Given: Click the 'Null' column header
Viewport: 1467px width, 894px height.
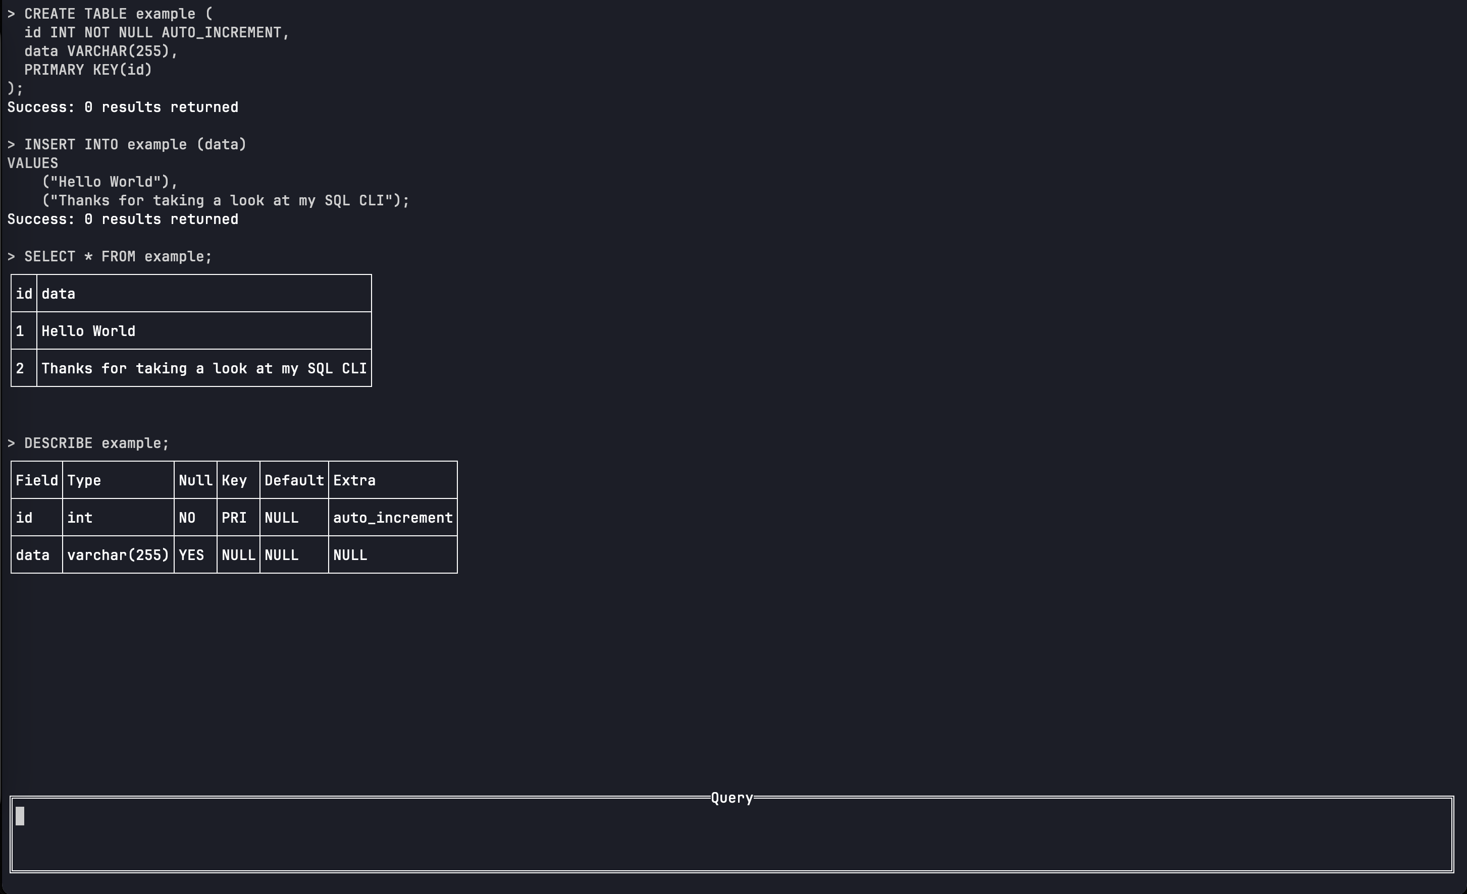Looking at the screenshot, I should coord(195,480).
